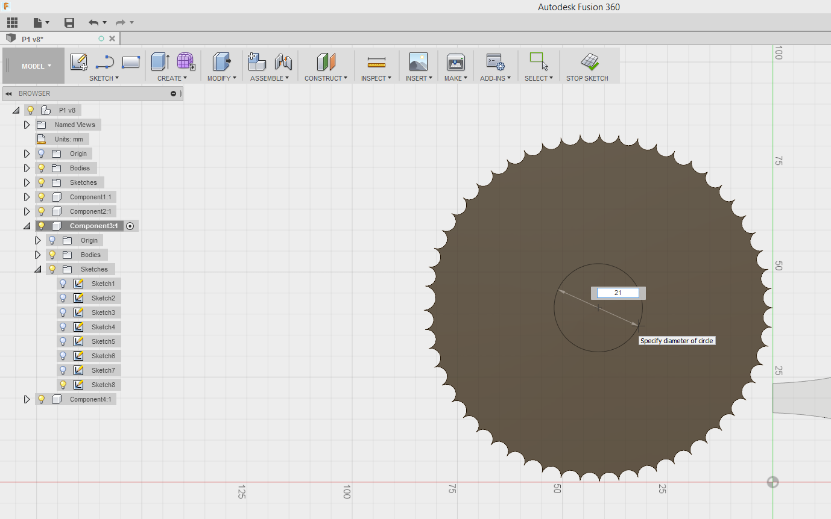Select the Insert image icon
This screenshot has height=519, width=831.
pyautogui.click(x=418, y=61)
